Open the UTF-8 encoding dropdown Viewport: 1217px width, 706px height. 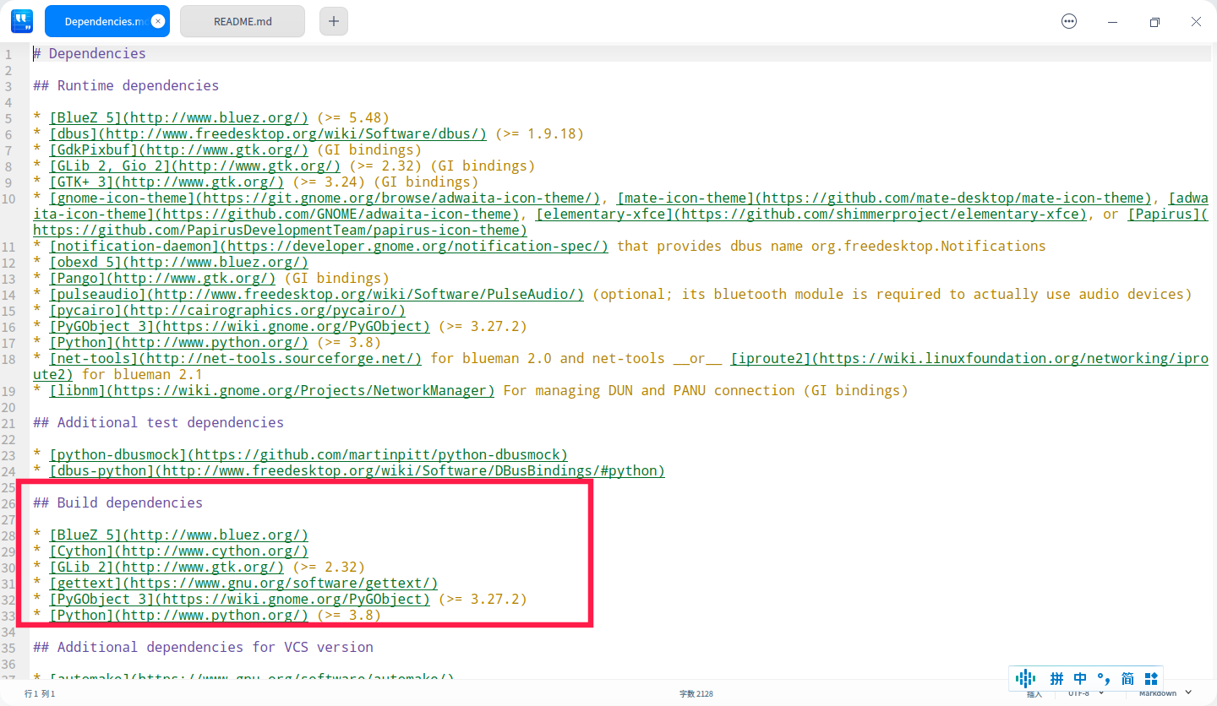click(x=1086, y=693)
